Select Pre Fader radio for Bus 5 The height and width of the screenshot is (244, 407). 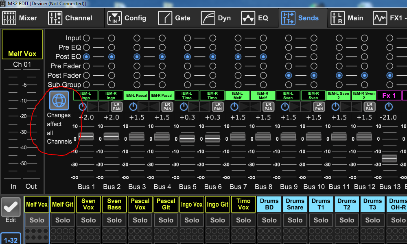187,66
